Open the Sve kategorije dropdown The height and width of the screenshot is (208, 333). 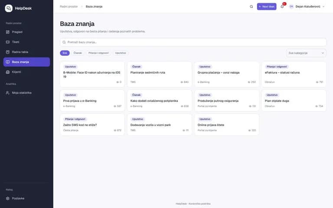pyautogui.click(x=306, y=53)
